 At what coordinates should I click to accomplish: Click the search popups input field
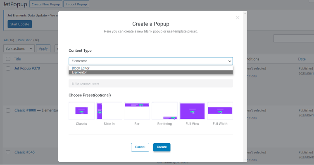pyautogui.click(x=294, y=38)
